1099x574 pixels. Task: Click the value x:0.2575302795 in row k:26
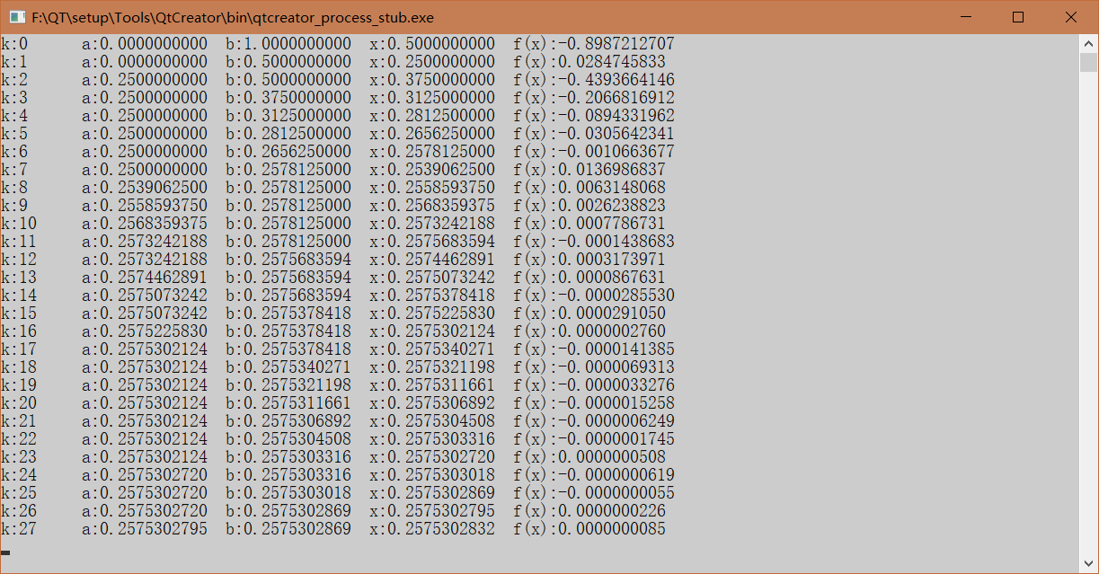432,511
